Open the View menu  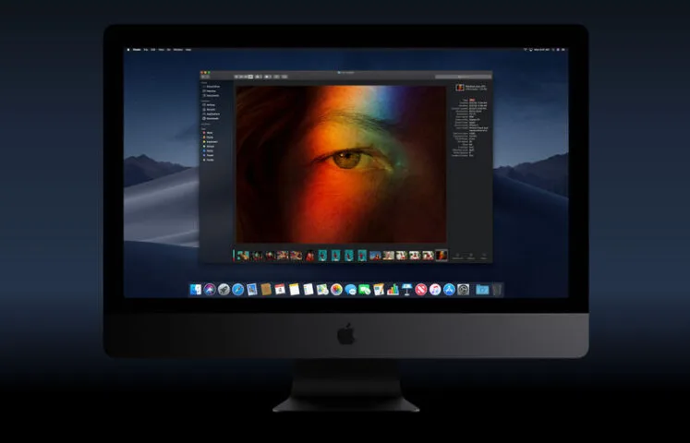161,50
